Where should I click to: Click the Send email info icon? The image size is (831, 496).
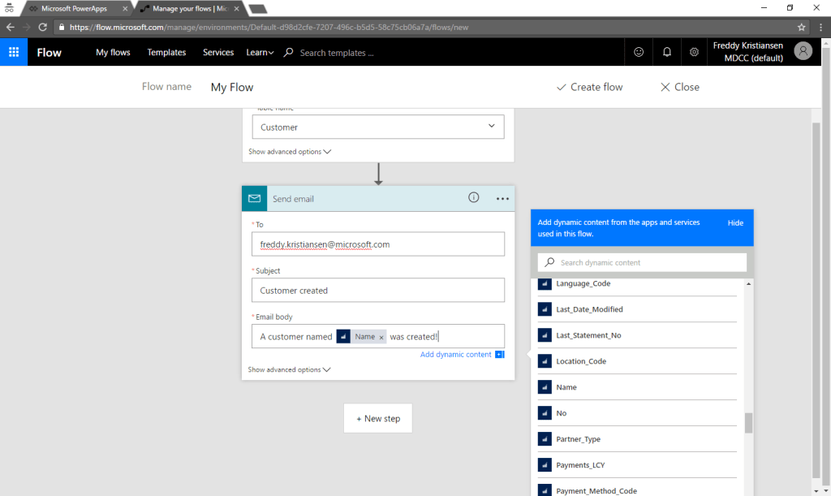[x=473, y=197]
